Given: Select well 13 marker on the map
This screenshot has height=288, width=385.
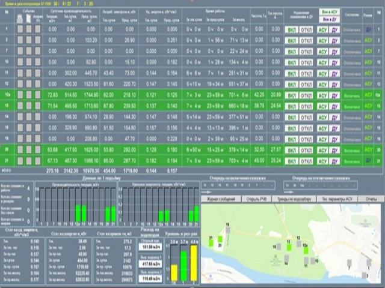Looking at the screenshot, I should click(x=289, y=247).
